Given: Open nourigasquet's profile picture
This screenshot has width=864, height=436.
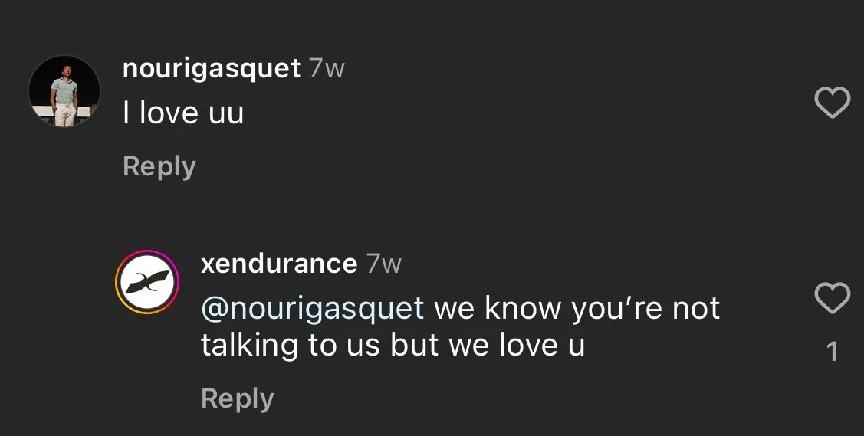Looking at the screenshot, I should [x=64, y=91].
